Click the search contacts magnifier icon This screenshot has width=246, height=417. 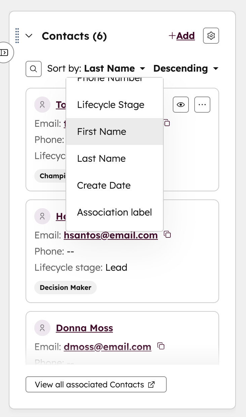click(x=34, y=69)
